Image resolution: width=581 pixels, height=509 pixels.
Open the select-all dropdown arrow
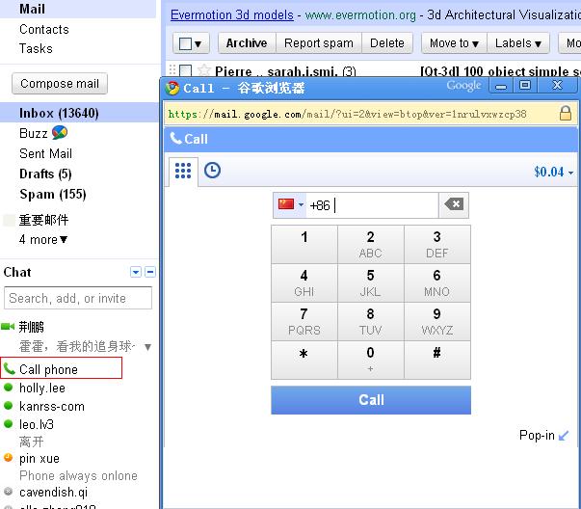(198, 44)
